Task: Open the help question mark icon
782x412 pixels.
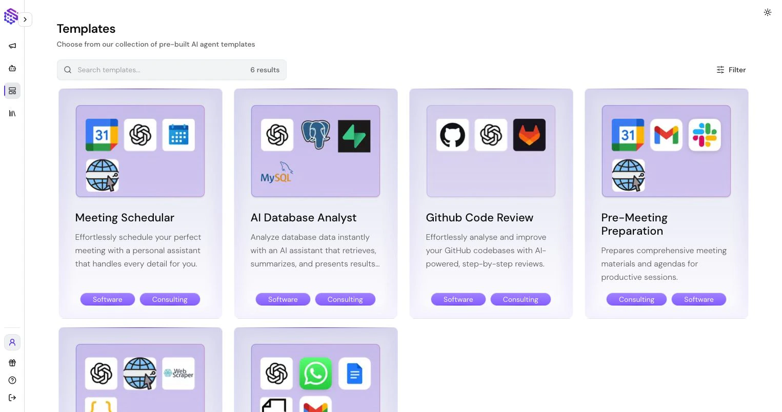Action: [x=12, y=380]
